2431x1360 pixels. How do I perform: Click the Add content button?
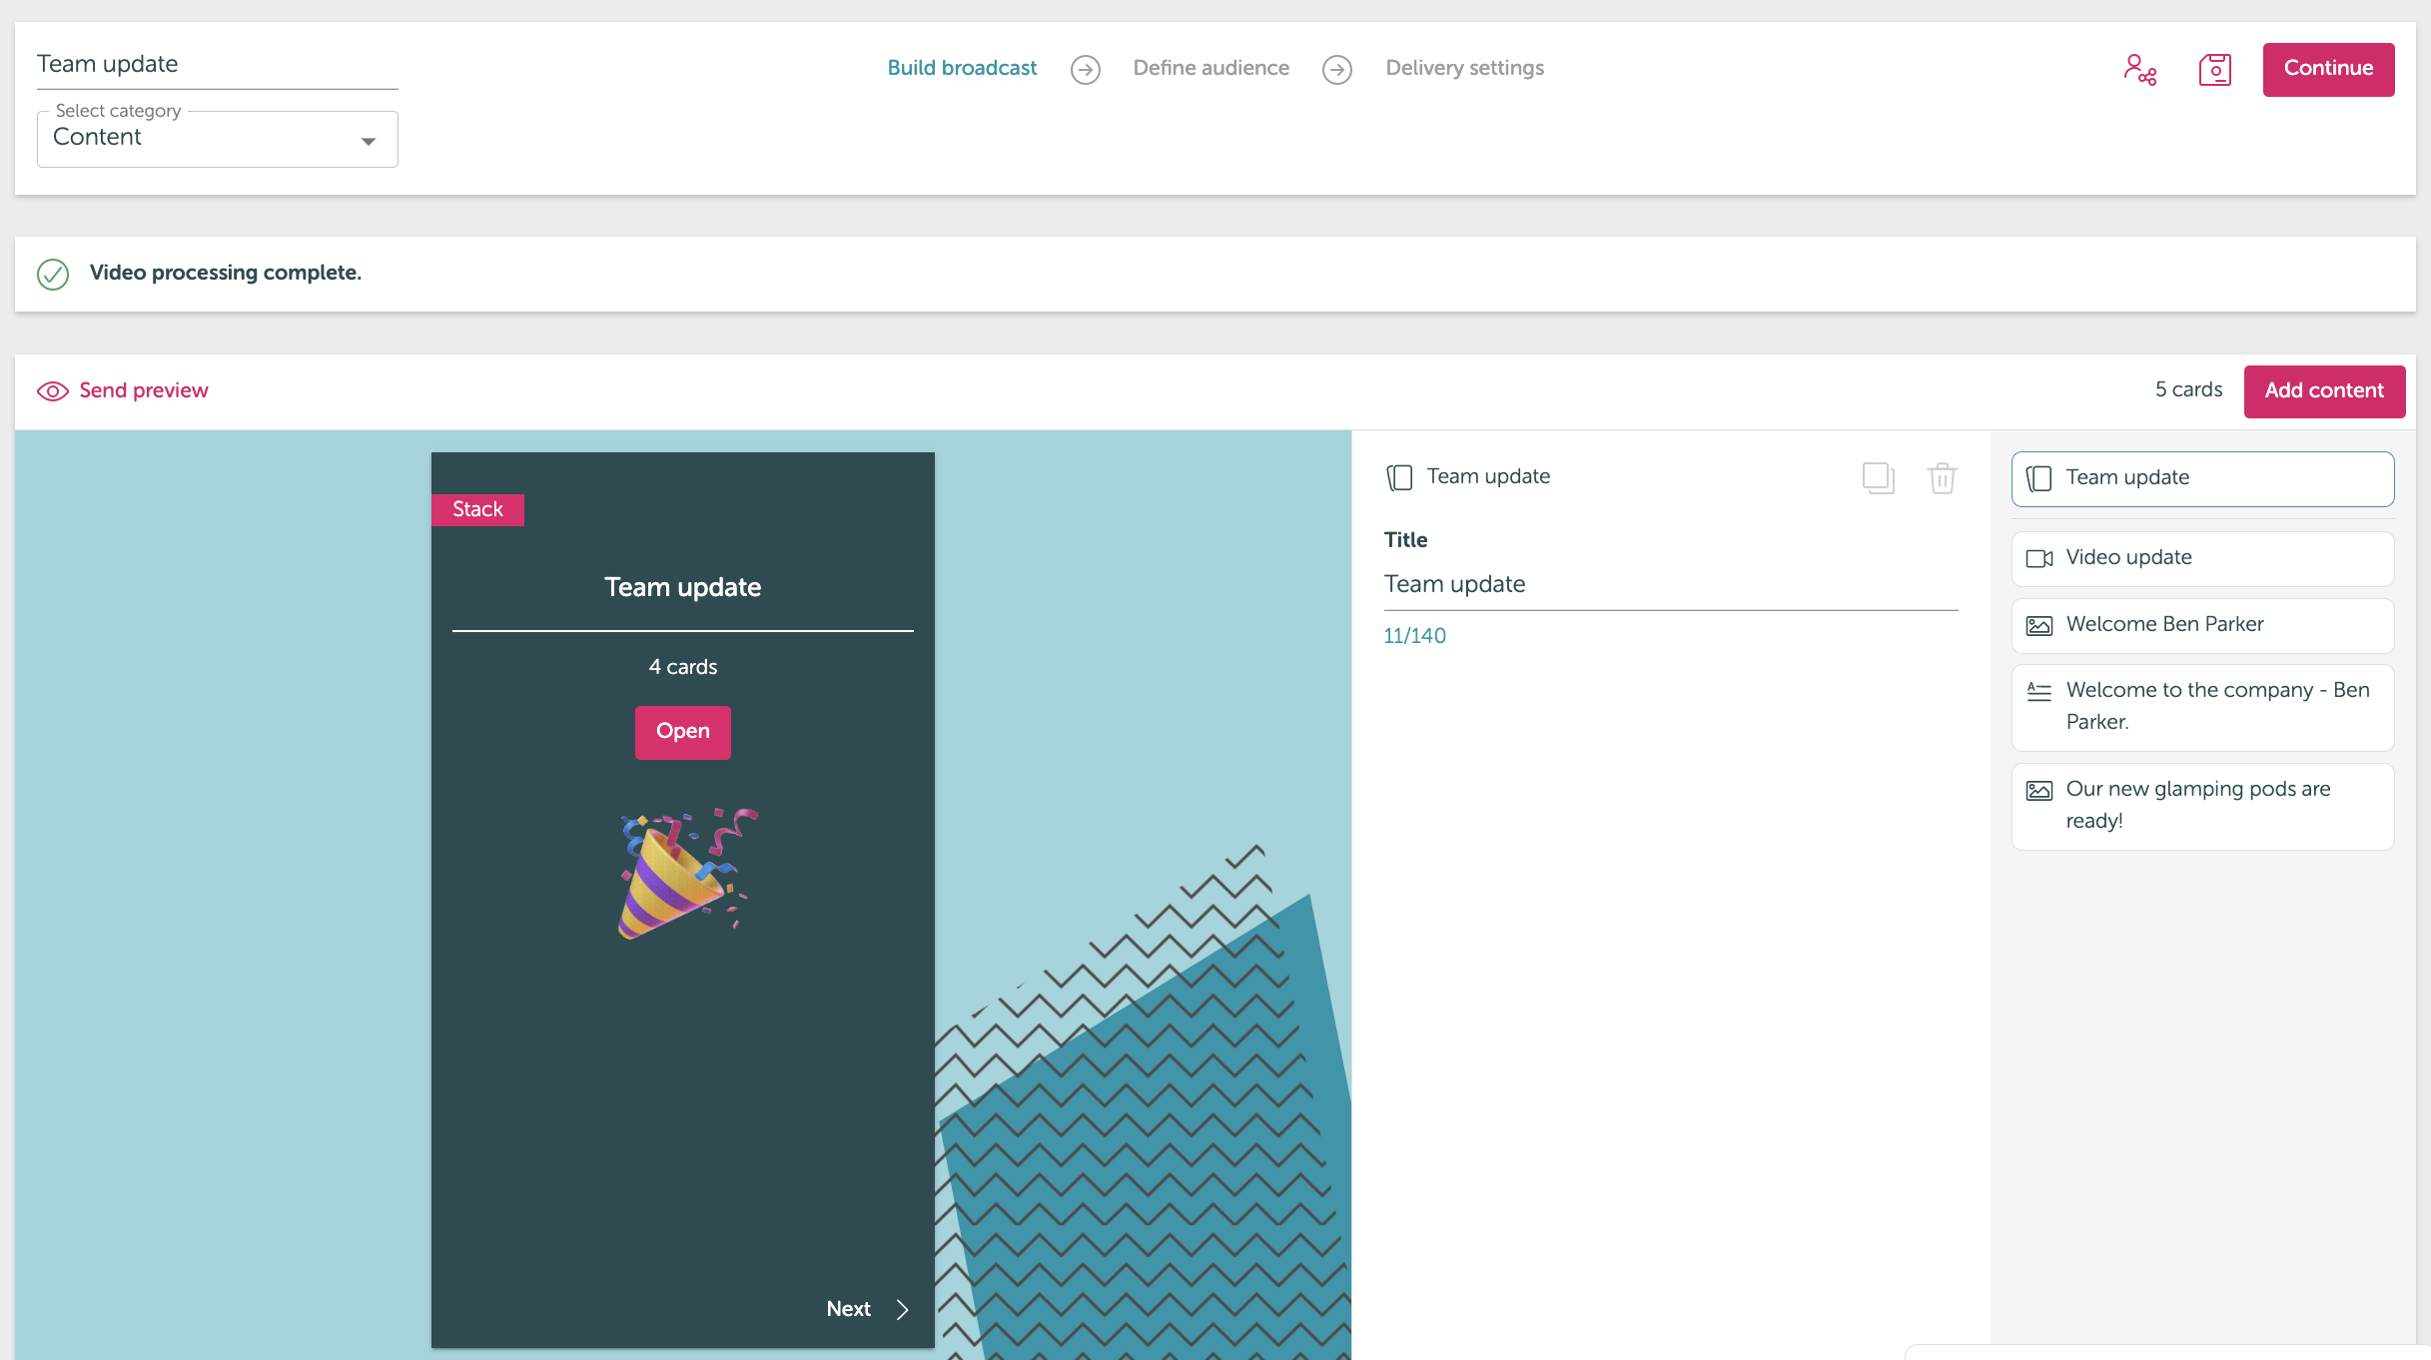pyautogui.click(x=2324, y=390)
